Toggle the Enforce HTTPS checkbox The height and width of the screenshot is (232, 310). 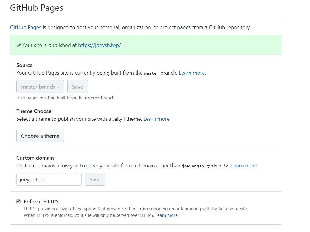pos(18,201)
